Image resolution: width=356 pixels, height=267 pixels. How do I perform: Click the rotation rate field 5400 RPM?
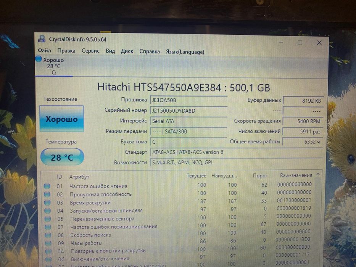303,121
